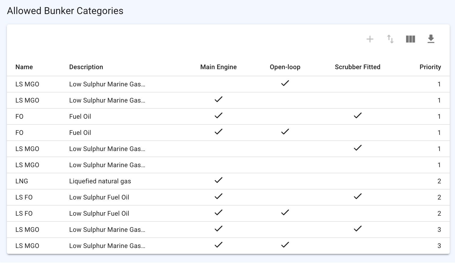Click the 'Liquefied natural gas' description cell
This screenshot has height=266, width=455.
(x=100, y=181)
